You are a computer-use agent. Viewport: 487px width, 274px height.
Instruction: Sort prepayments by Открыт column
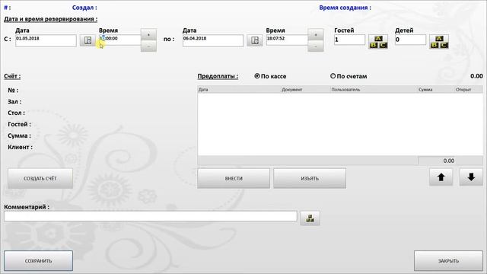click(469, 90)
